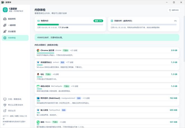The width and height of the screenshot is (185, 128).
Task: Click the 内存占用排行 section heading
Action: (x=46, y=45)
